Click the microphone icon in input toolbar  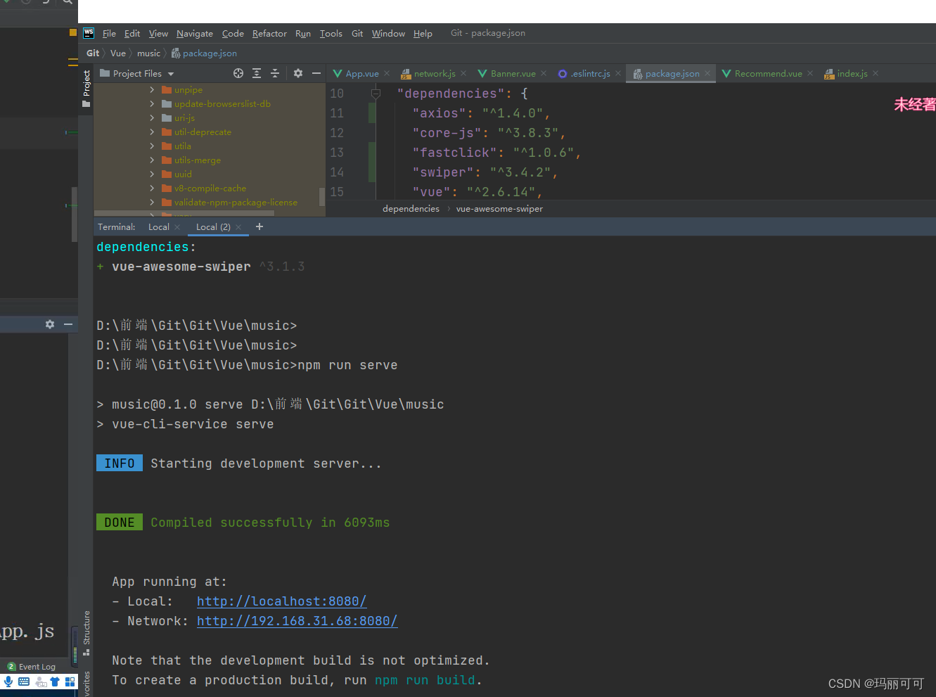click(x=8, y=682)
